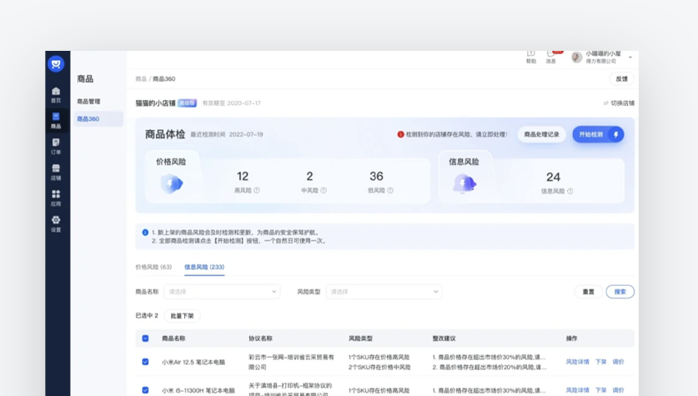
Task: Expand the 风险类型 dropdown
Action: (x=384, y=292)
